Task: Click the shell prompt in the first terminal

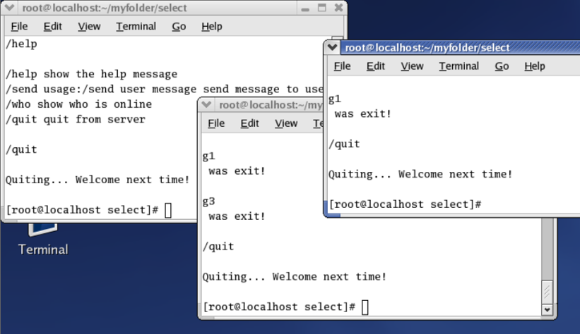Action: tap(82, 210)
